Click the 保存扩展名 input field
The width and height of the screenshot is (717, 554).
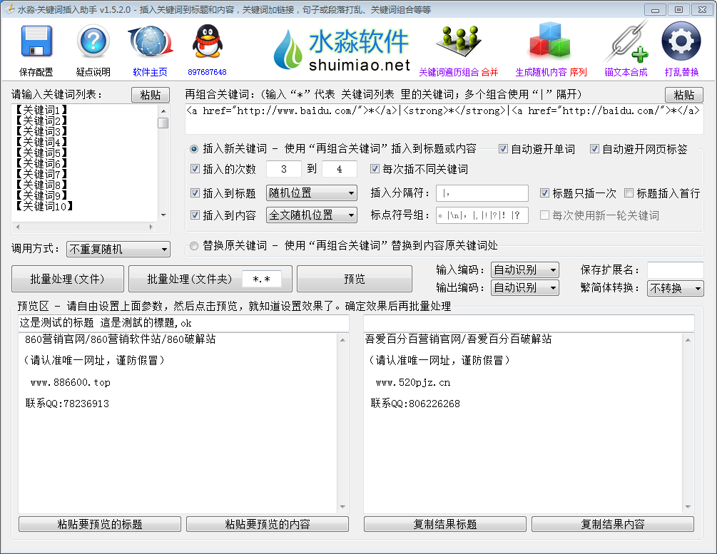tap(675, 270)
